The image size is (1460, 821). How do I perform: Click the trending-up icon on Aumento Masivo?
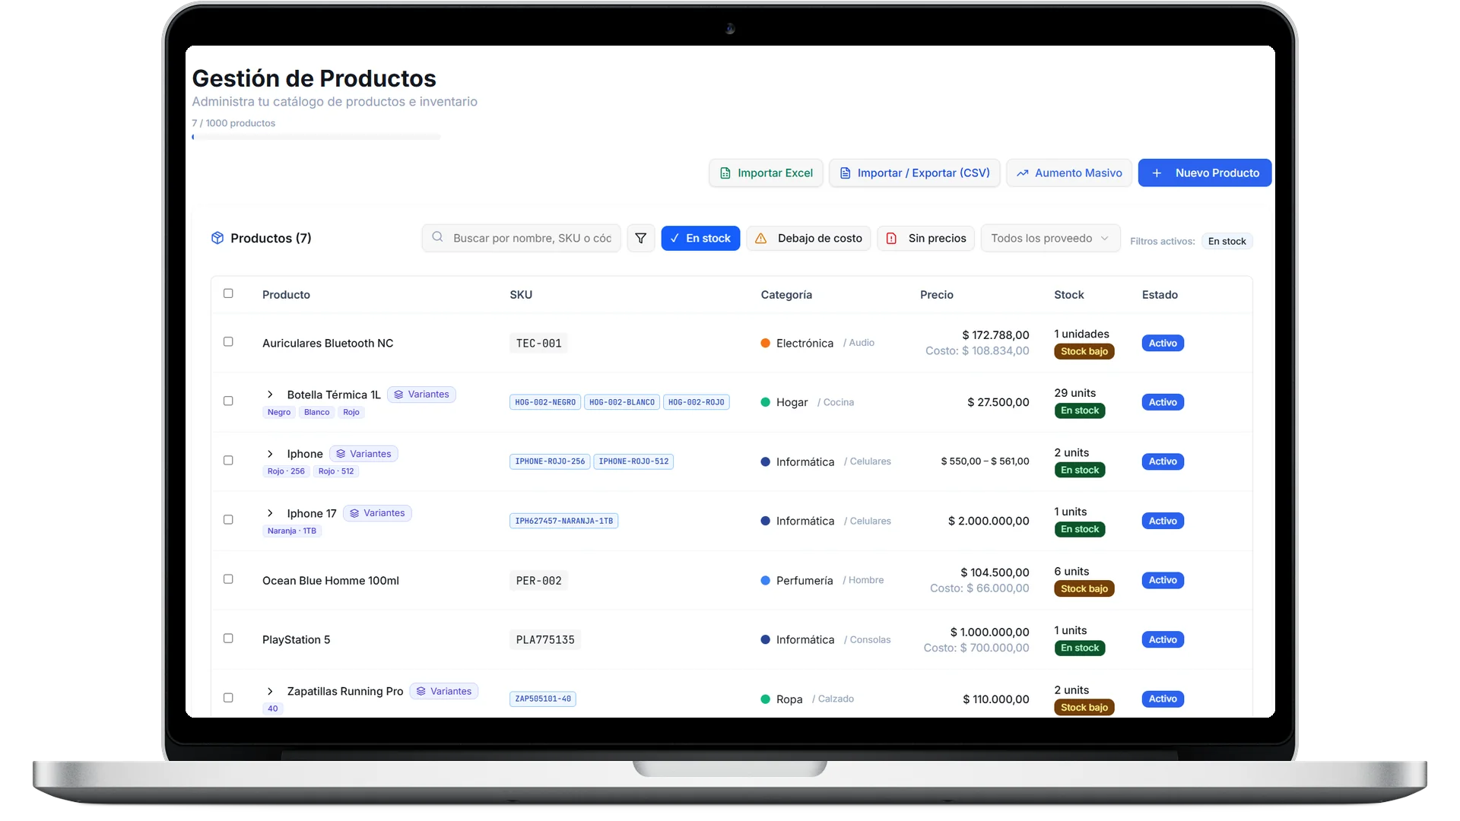click(1022, 173)
